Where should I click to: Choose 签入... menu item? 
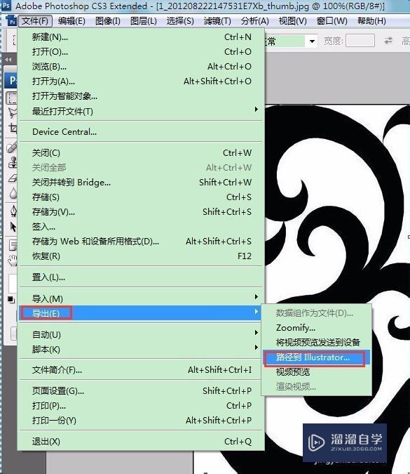point(142,227)
